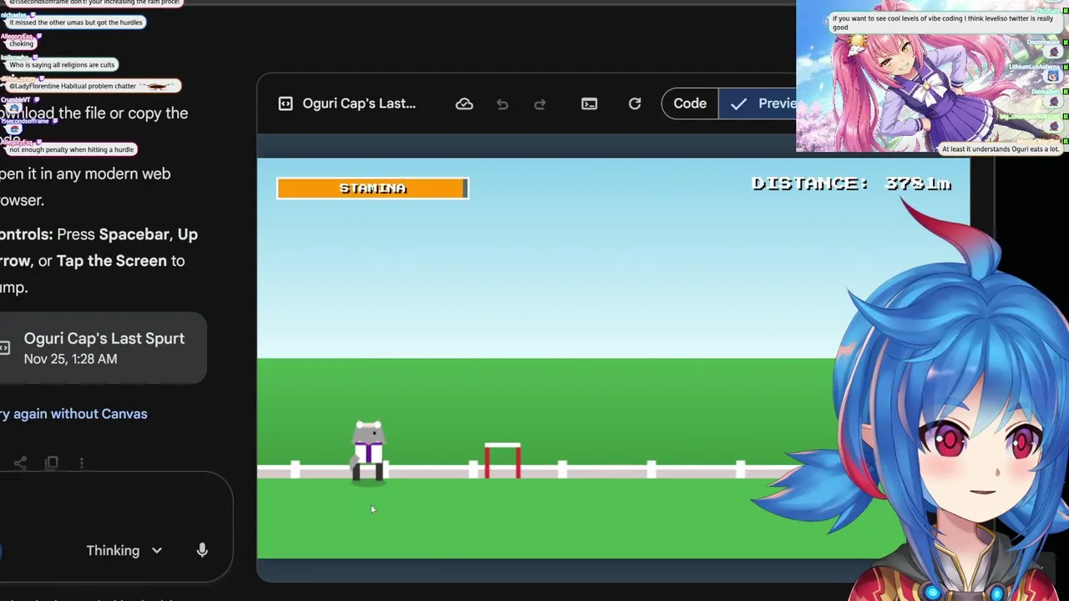
Task: Click the canvas code-file icon beside the title
Action: click(286, 104)
